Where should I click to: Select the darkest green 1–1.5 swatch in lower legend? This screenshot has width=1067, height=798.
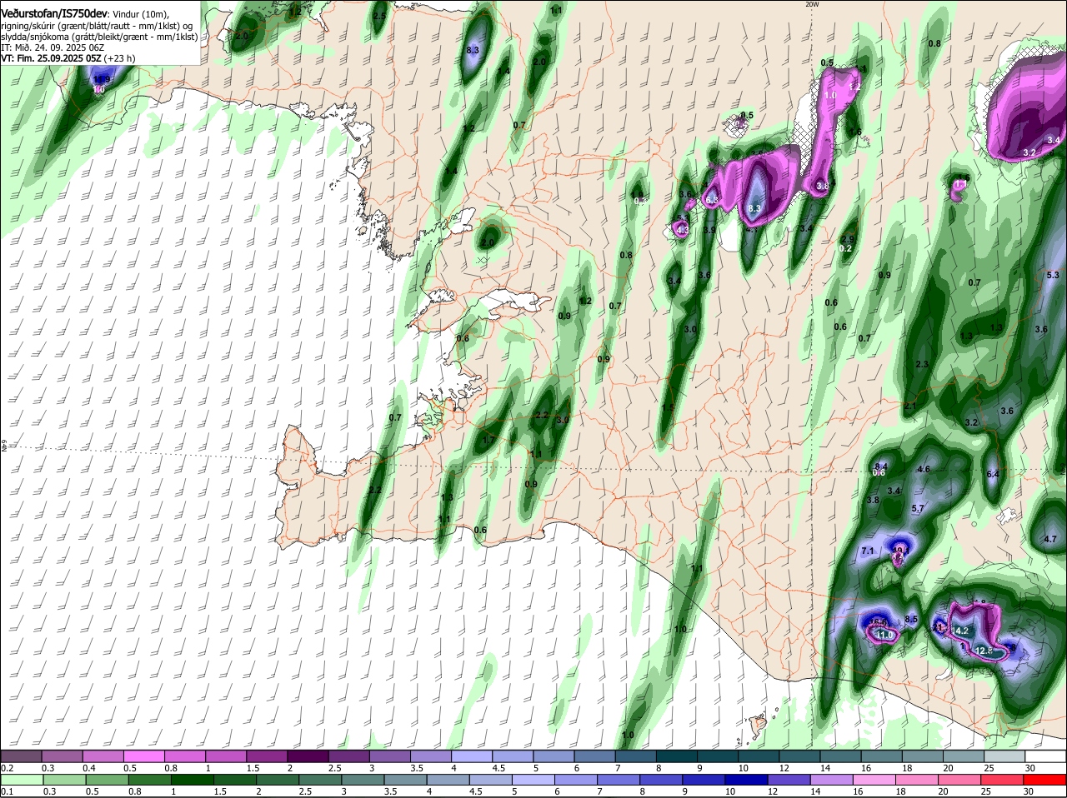[x=193, y=779]
